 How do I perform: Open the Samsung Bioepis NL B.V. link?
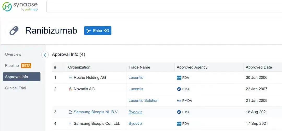(96, 112)
